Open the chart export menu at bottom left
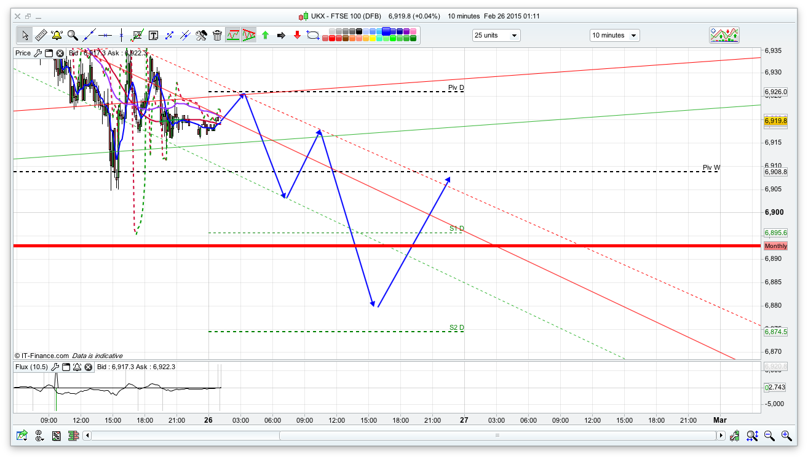Image resolution: width=808 pixels, height=459 pixels. (22, 436)
